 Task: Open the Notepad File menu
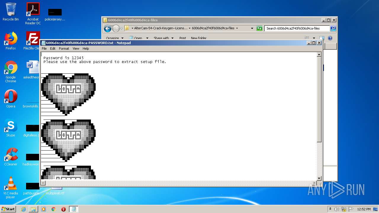click(44, 49)
